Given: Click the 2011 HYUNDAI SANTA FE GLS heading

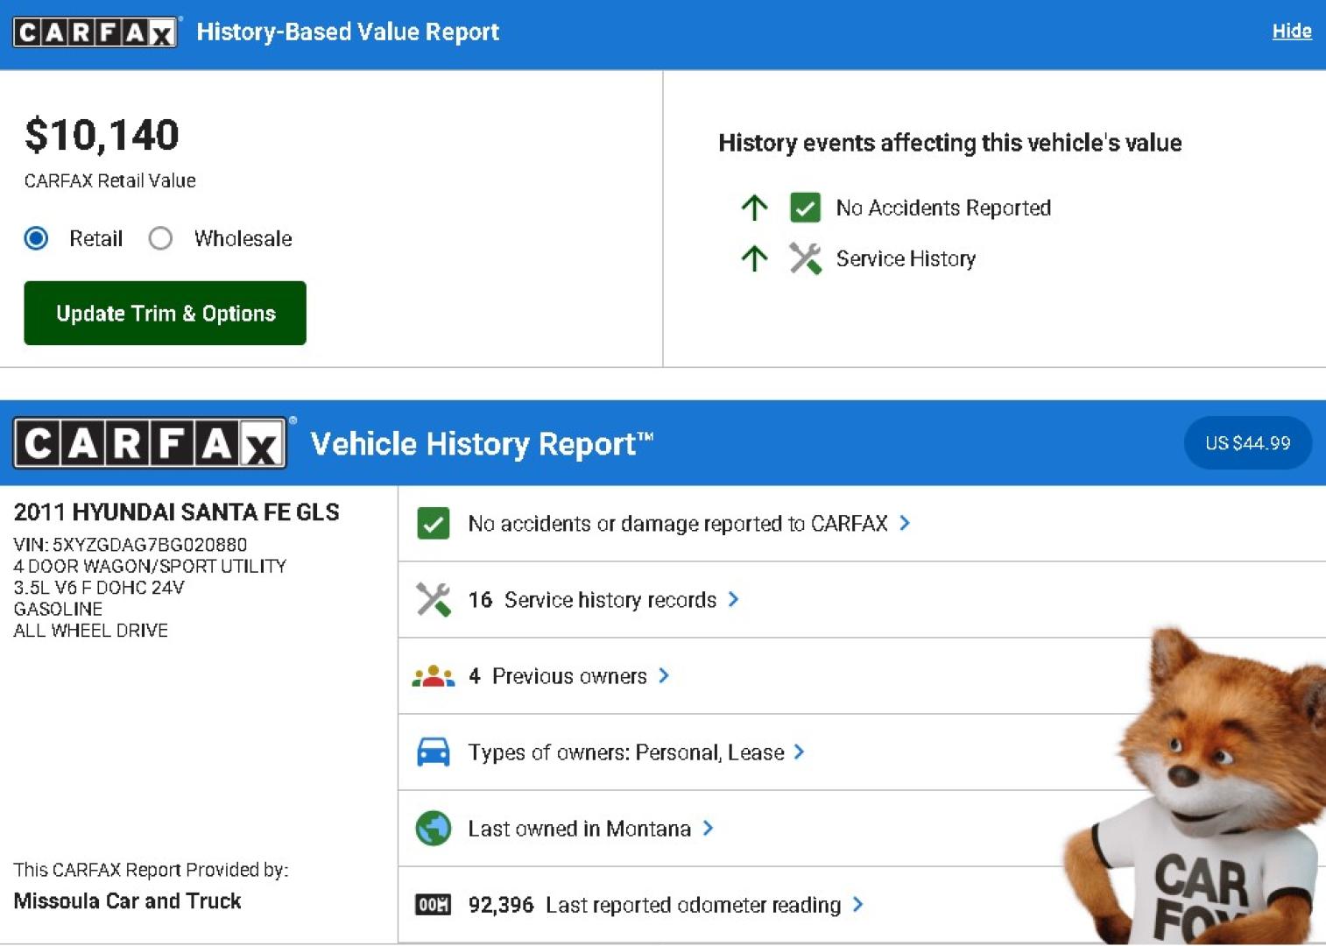Looking at the screenshot, I should pos(176,512).
